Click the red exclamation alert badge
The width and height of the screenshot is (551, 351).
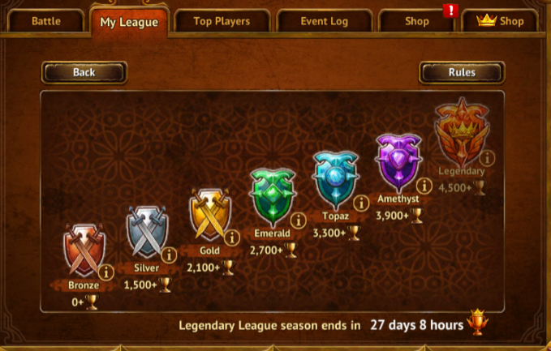click(x=450, y=11)
